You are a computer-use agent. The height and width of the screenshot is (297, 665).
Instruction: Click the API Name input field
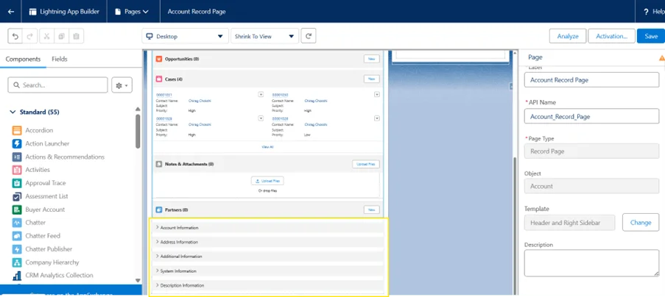(591, 116)
